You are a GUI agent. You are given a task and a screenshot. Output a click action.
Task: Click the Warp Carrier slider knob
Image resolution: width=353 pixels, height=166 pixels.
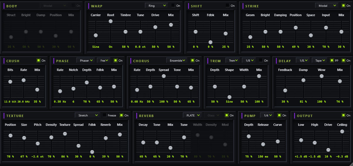click(x=95, y=35)
